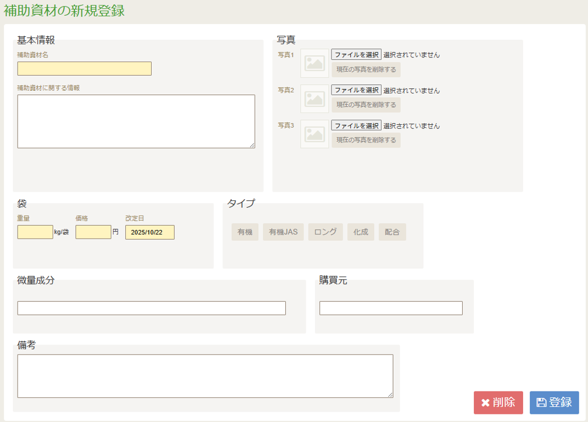Viewport: 588px width, 422px height.
Task: Toggle the 有機 type tag
Action: (245, 232)
